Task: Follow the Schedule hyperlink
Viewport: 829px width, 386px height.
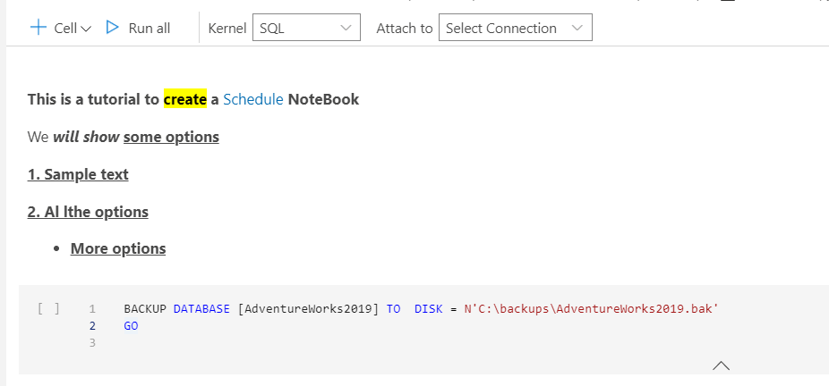Action: pos(253,99)
